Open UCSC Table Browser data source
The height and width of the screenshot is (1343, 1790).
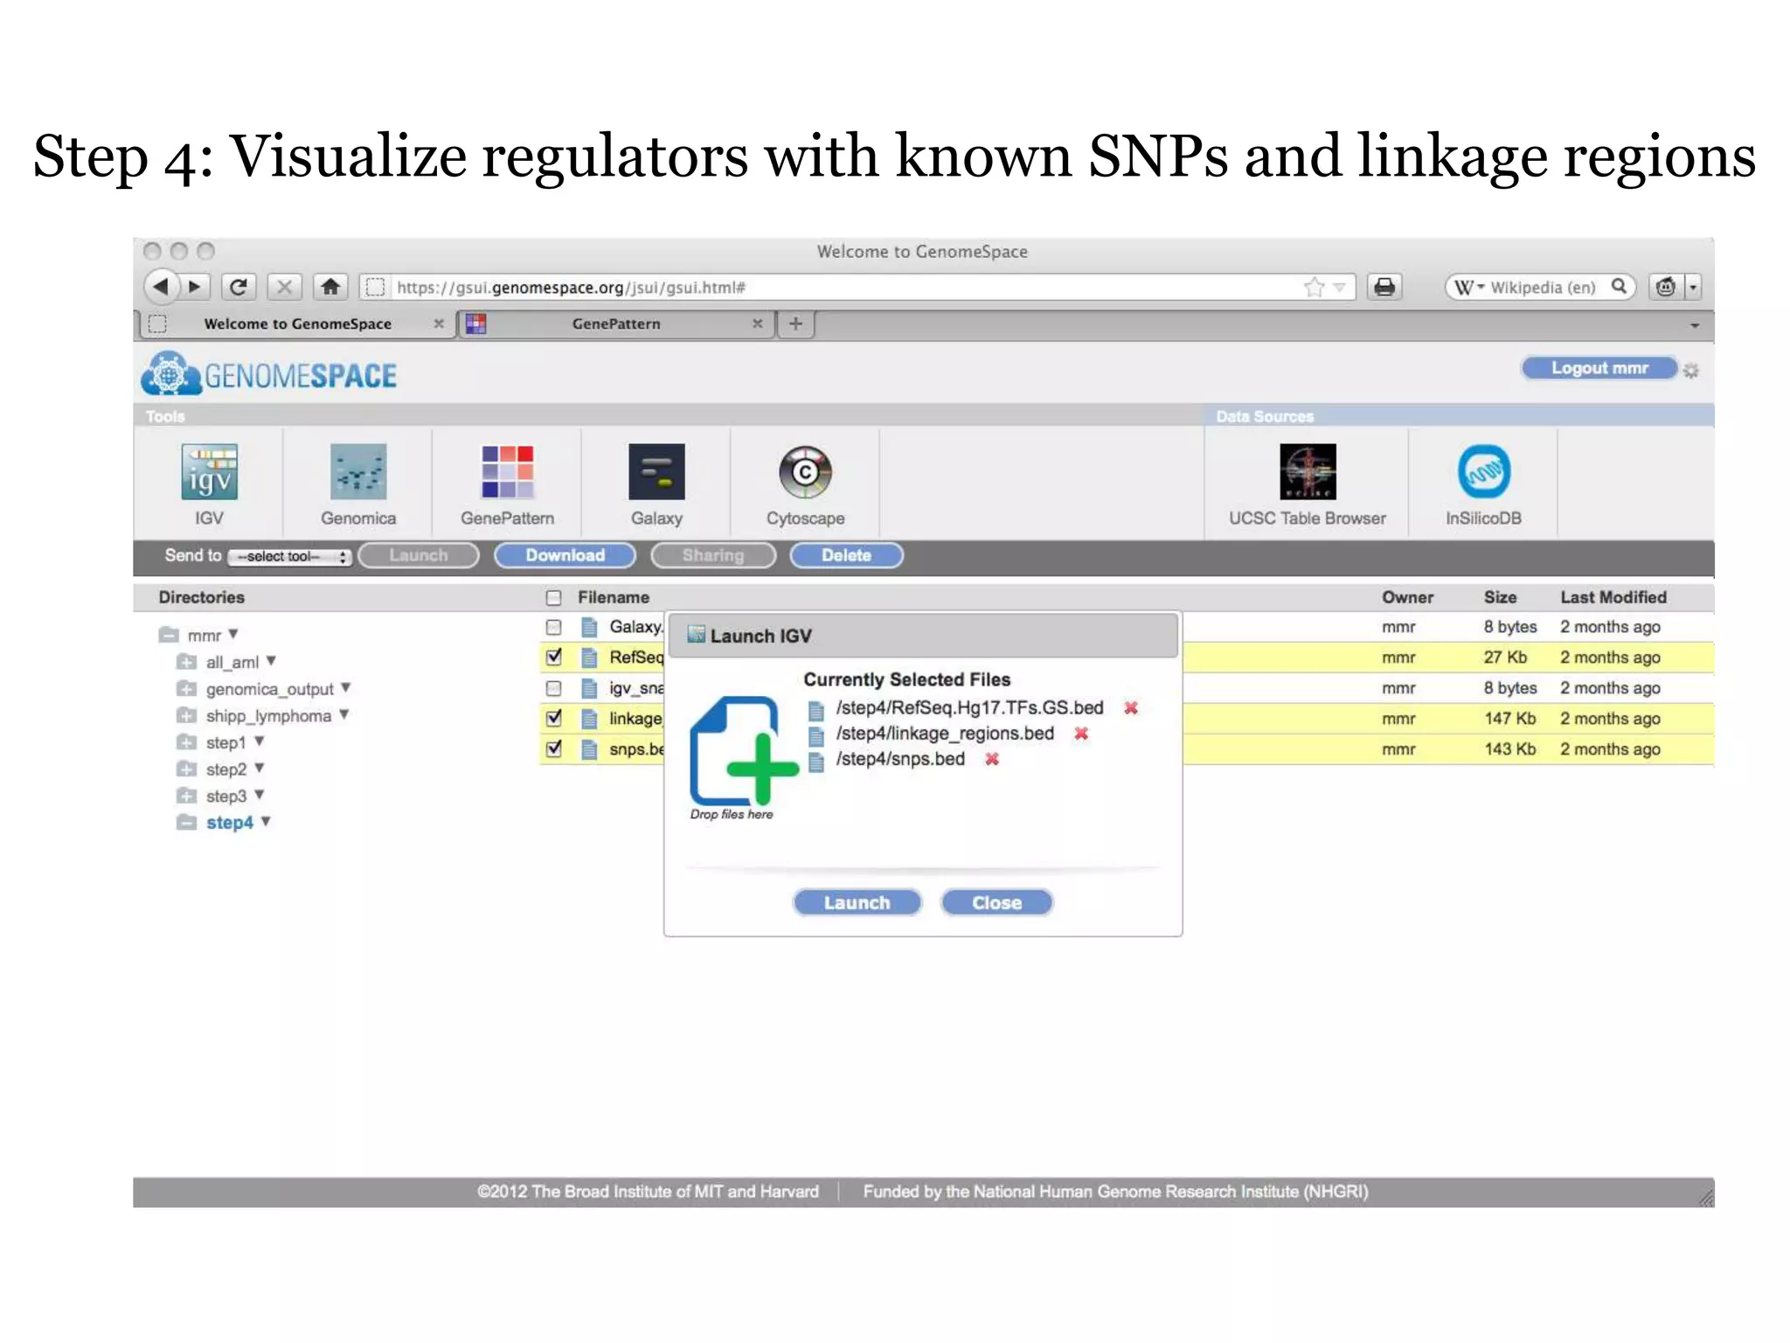tap(1308, 472)
